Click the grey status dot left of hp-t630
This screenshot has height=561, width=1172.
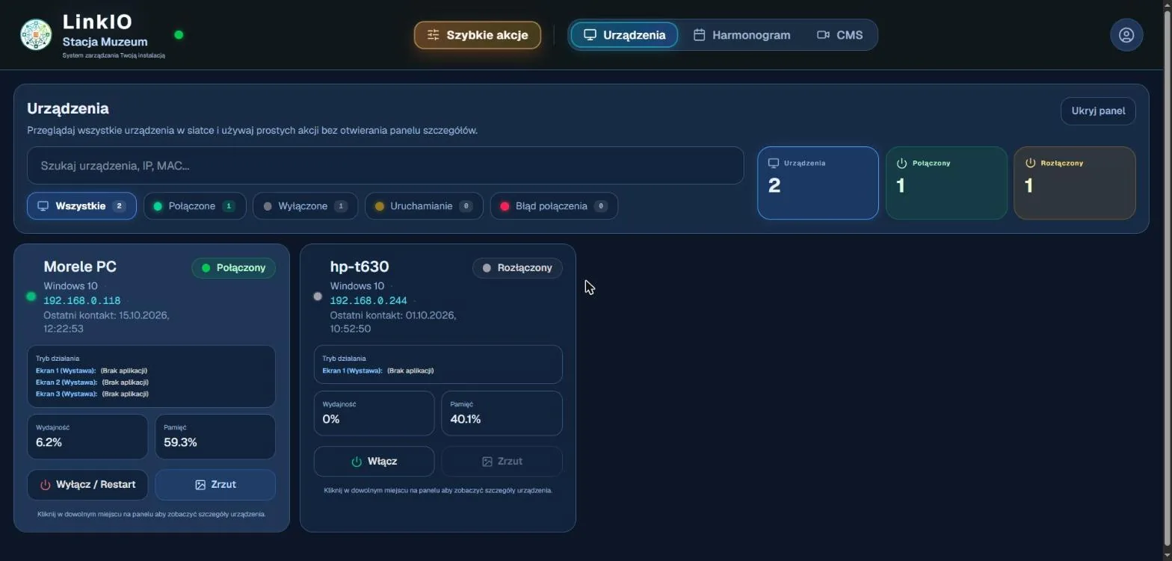(x=318, y=297)
